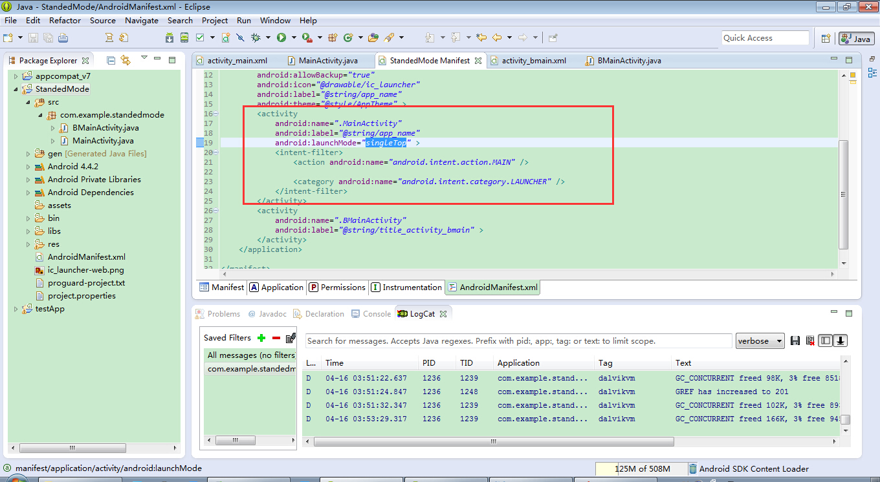Select the Instrumentation manifest tab
880x482 pixels.
(406, 288)
